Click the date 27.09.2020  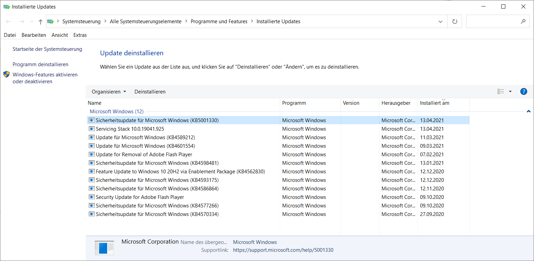pos(432,214)
